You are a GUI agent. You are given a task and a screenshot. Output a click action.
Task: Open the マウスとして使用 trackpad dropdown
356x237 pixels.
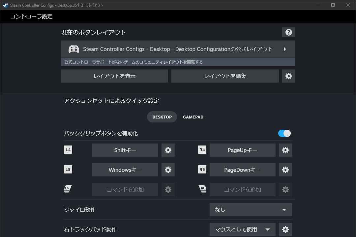click(x=243, y=229)
